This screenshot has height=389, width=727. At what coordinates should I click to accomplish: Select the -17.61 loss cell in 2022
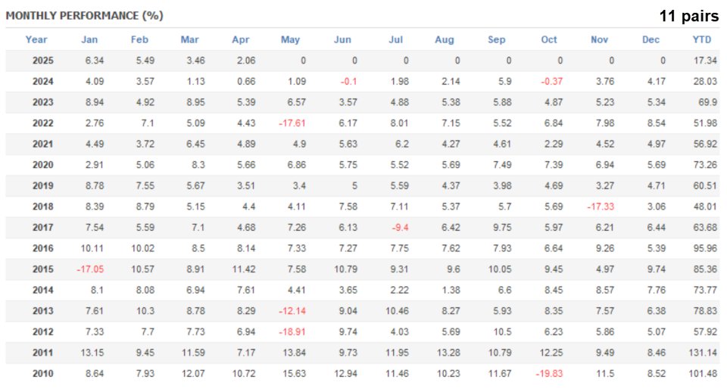(290, 123)
